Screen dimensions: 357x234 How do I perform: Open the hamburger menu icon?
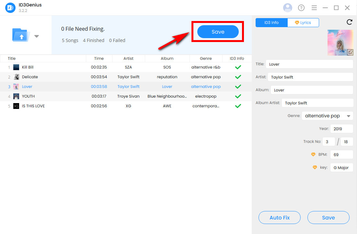[x=314, y=8]
